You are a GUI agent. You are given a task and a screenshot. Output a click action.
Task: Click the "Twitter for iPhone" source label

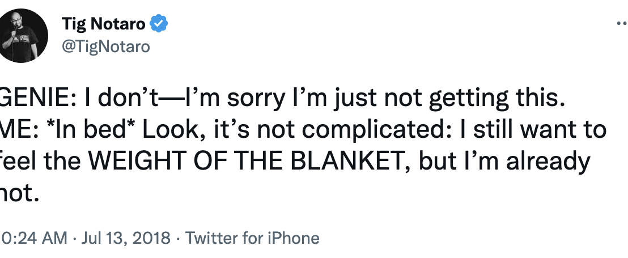point(252,238)
